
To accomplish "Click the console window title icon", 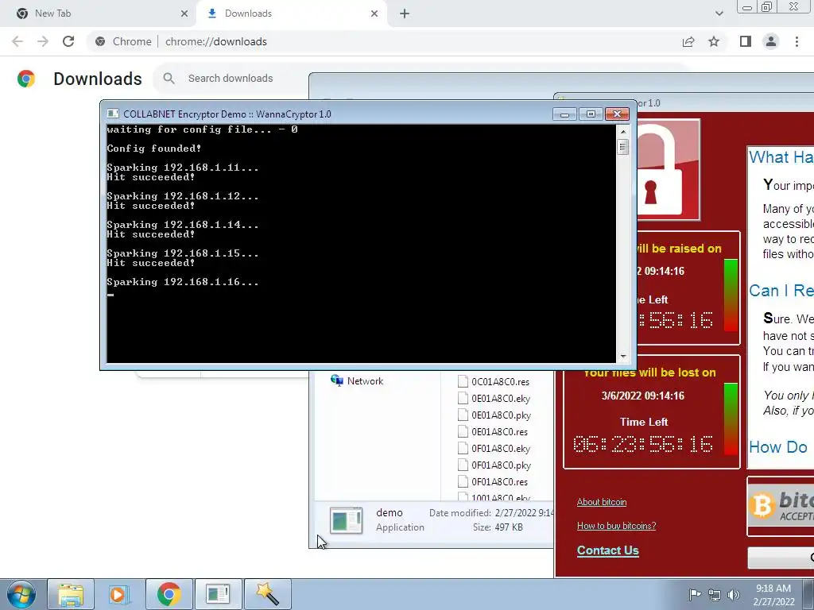I will tap(113, 114).
